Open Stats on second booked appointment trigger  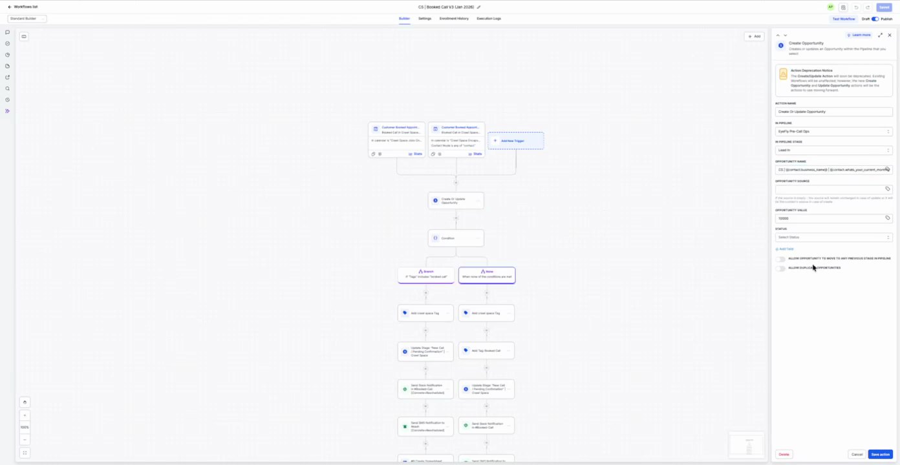(475, 154)
